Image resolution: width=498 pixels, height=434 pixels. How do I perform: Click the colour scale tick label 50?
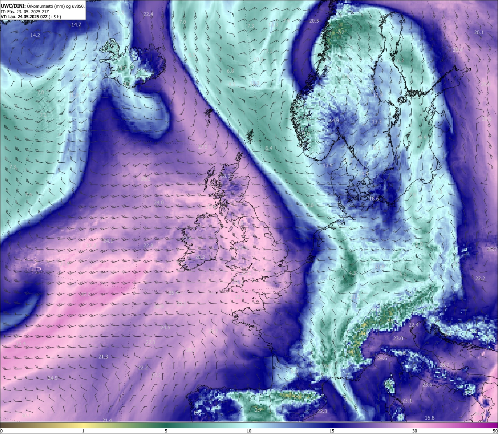495,431
